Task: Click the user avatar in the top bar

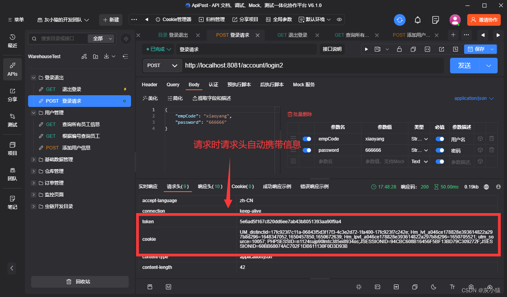Action: click(455, 20)
